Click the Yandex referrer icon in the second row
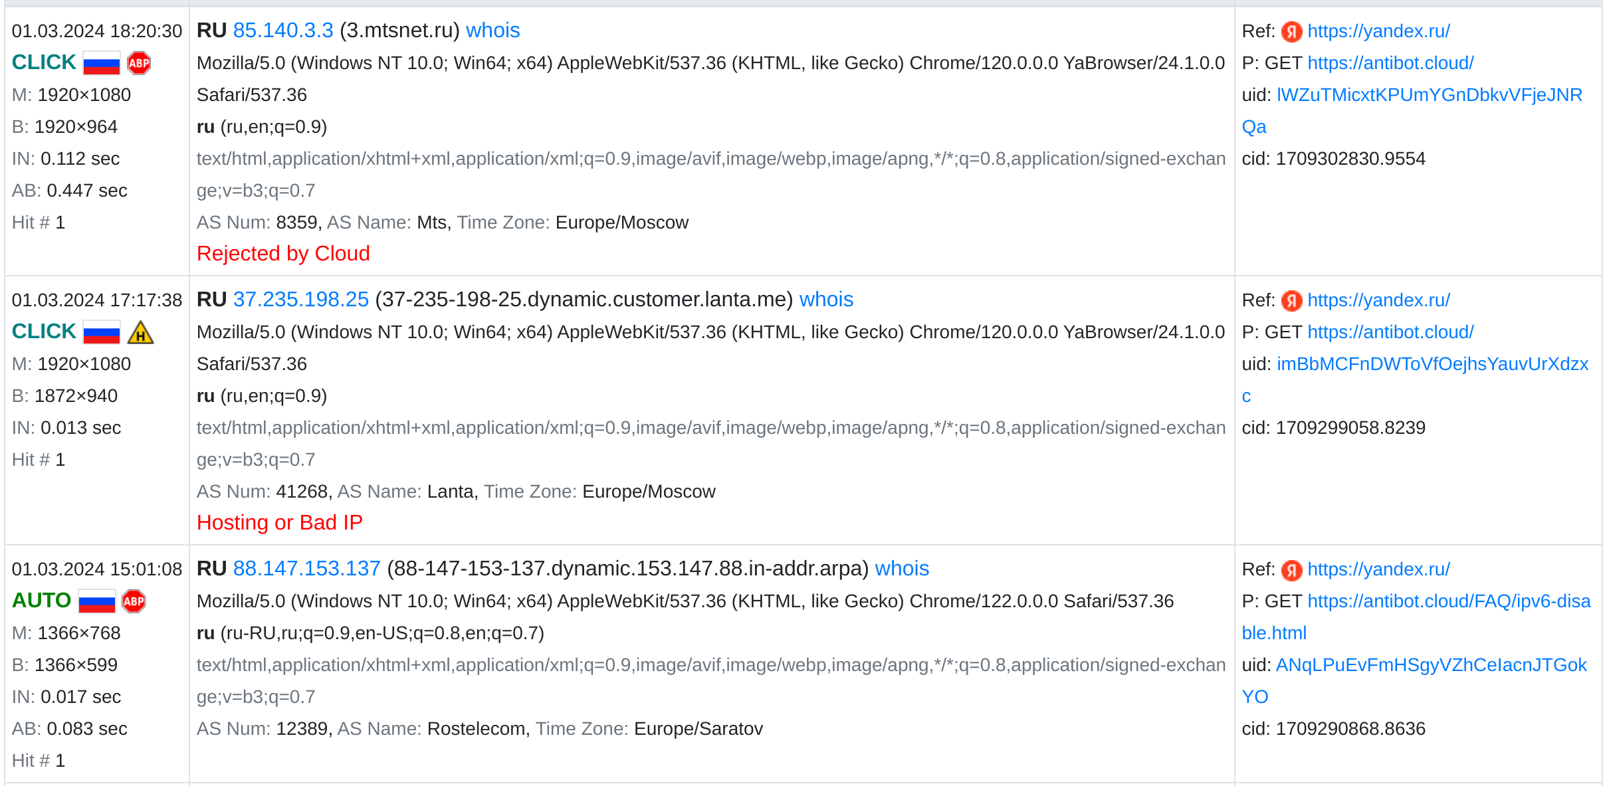Screen dimensions: 1607x786 (x=1291, y=300)
